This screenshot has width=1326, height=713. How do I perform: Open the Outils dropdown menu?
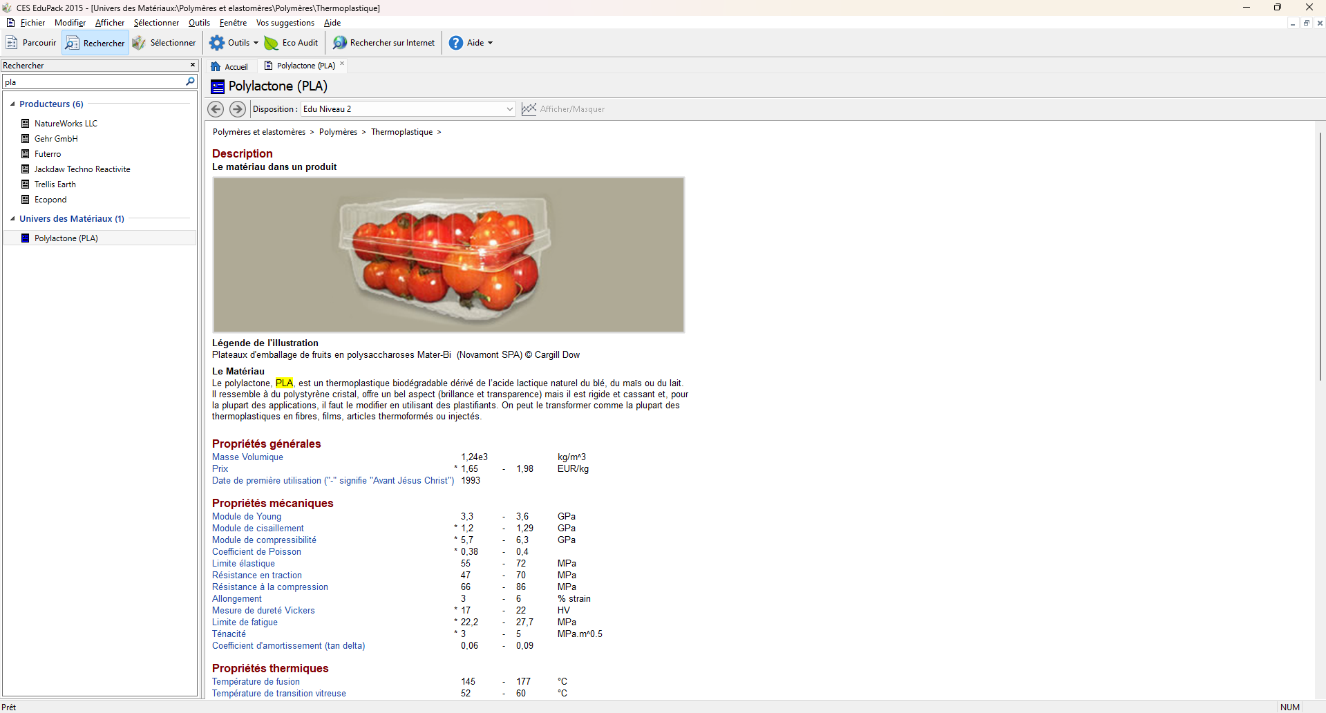234,43
